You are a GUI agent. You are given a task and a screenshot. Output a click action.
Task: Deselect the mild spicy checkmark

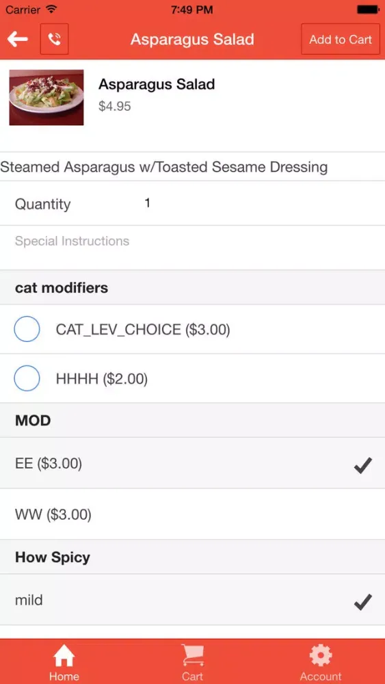click(362, 602)
